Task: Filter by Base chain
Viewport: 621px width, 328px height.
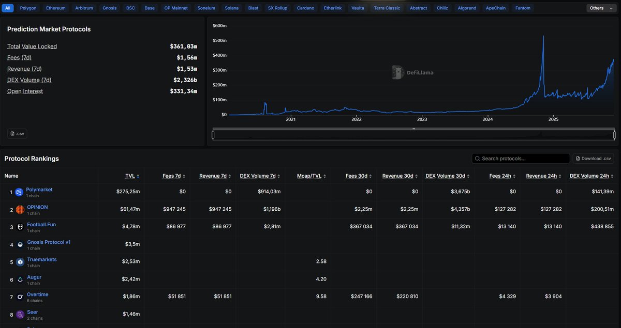Action: [x=150, y=8]
